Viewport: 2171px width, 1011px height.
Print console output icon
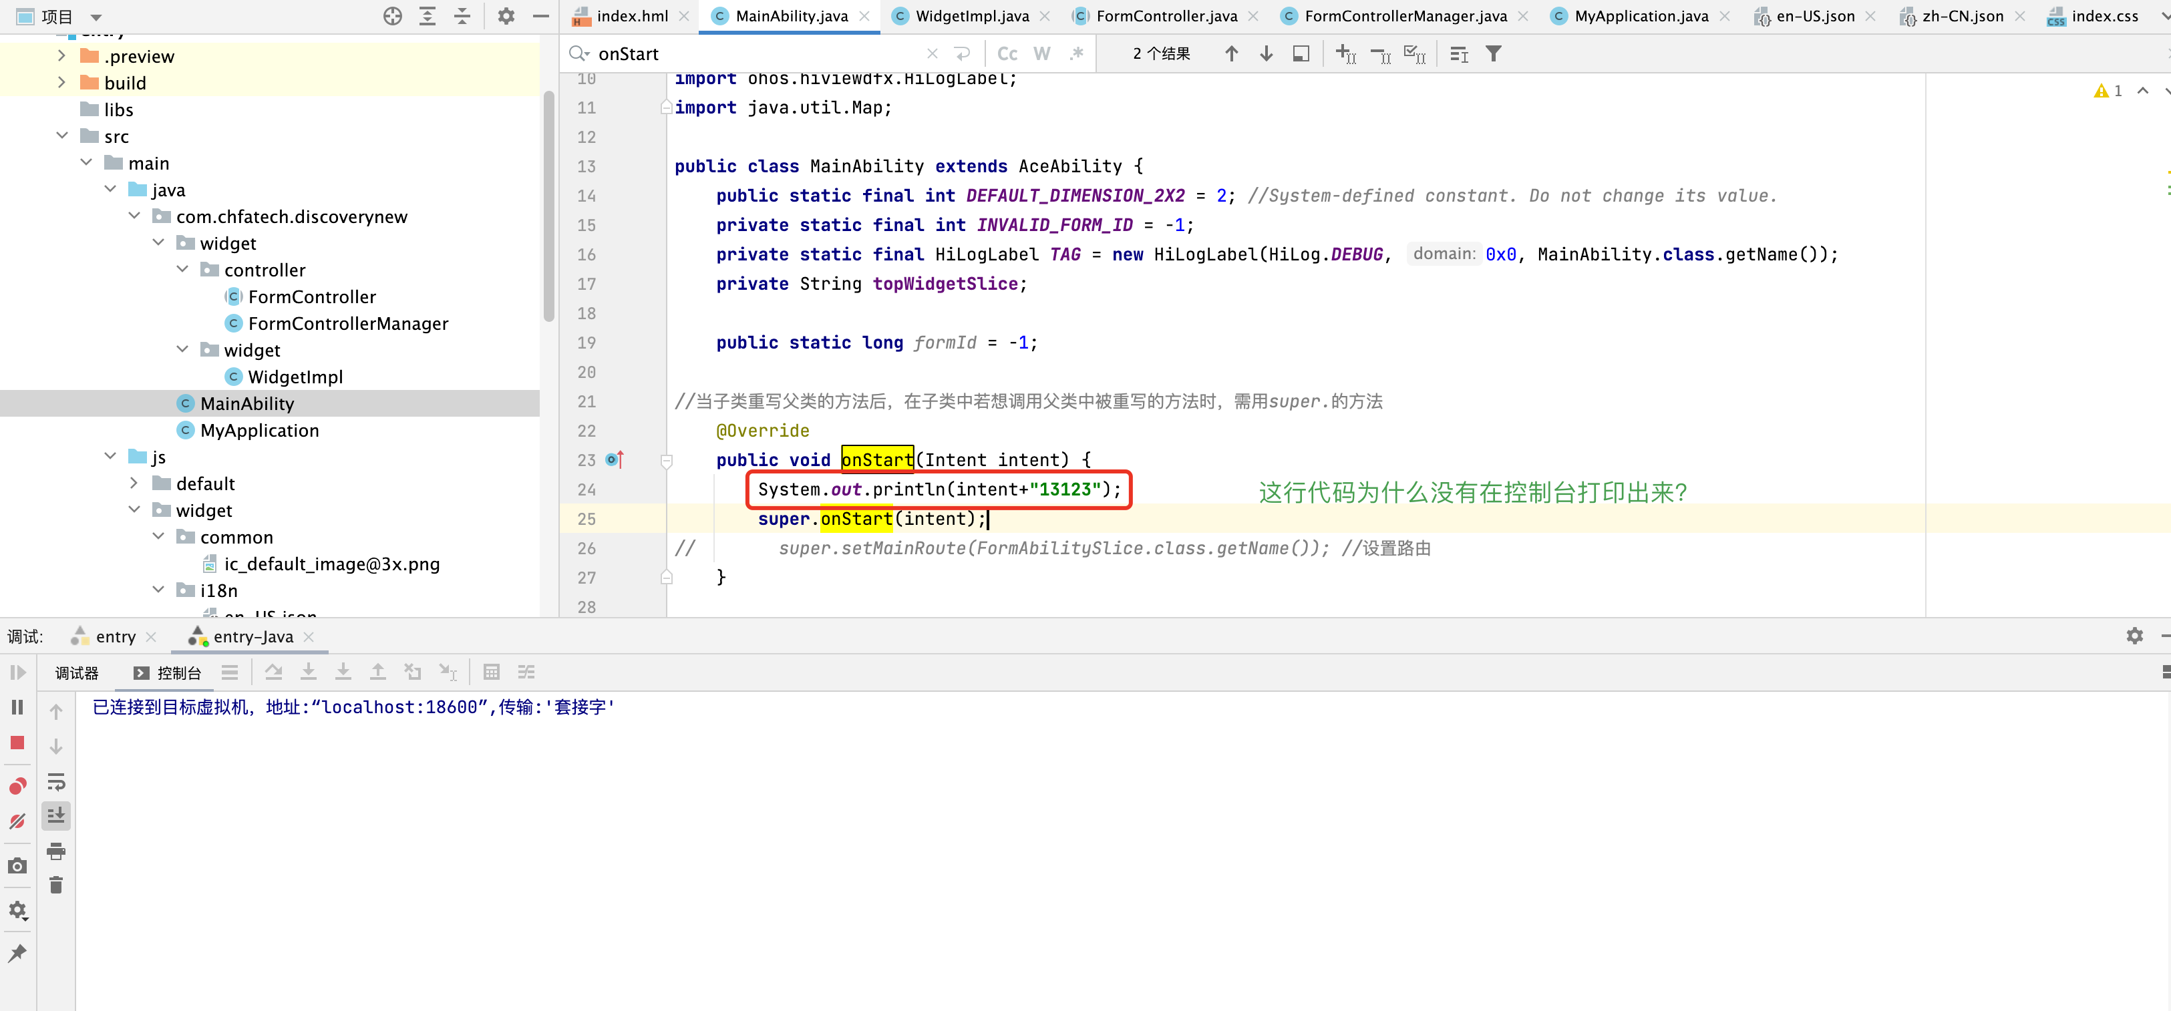57,851
